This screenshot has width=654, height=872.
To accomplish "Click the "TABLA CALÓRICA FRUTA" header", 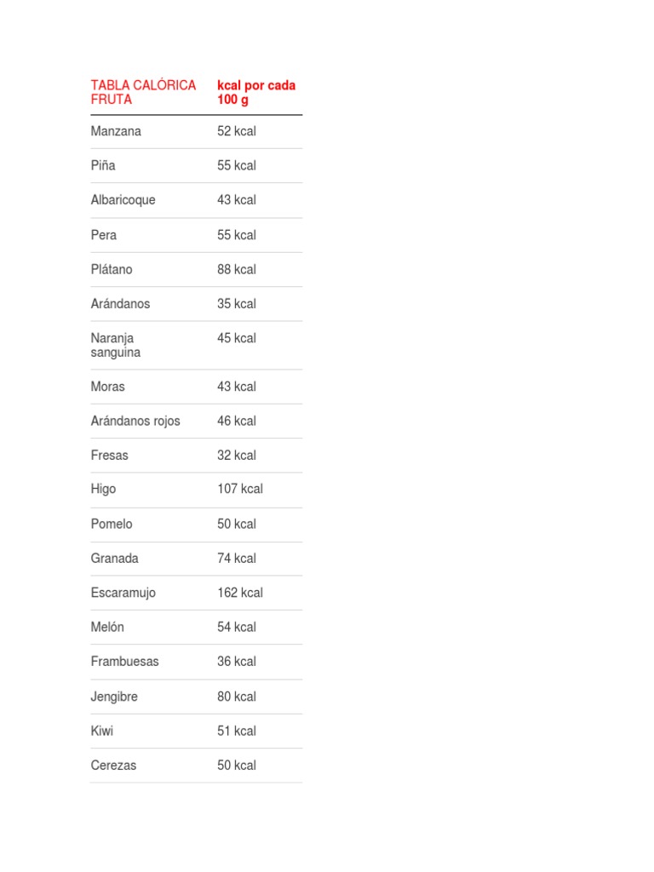I will (143, 92).
